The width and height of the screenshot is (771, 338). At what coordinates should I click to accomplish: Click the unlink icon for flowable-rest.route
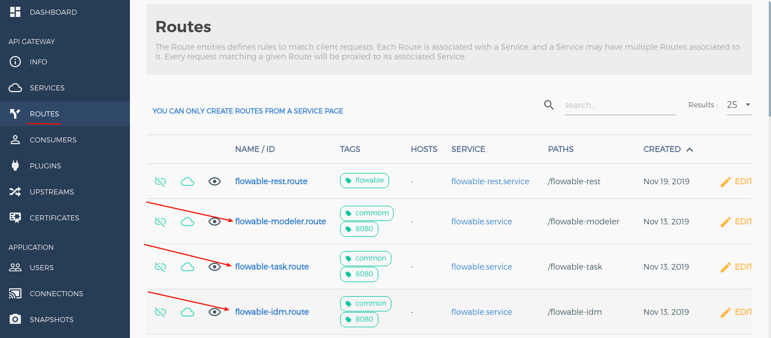point(160,181)
